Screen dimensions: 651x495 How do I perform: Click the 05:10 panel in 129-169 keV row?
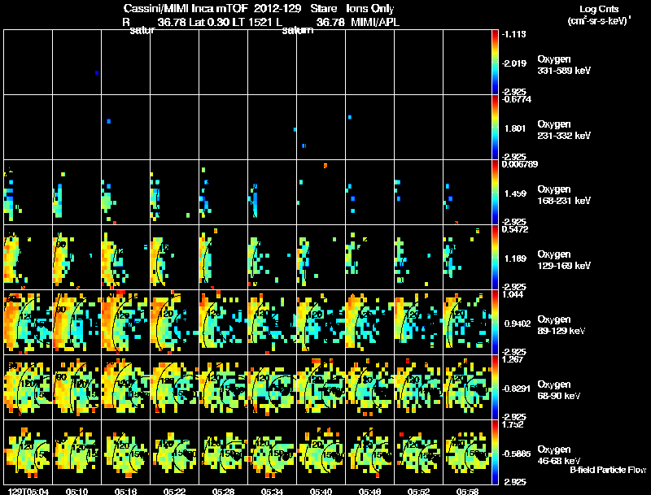pos(76,257)
